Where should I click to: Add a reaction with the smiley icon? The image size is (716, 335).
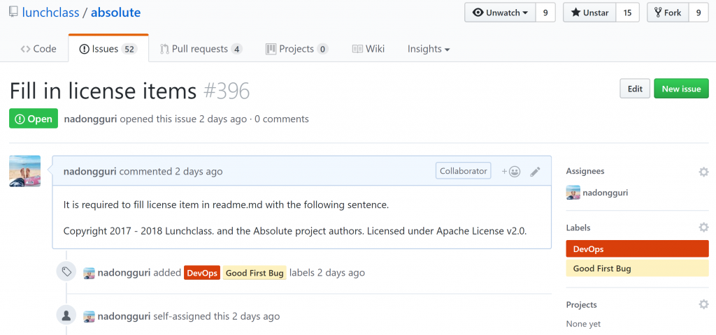511,172
